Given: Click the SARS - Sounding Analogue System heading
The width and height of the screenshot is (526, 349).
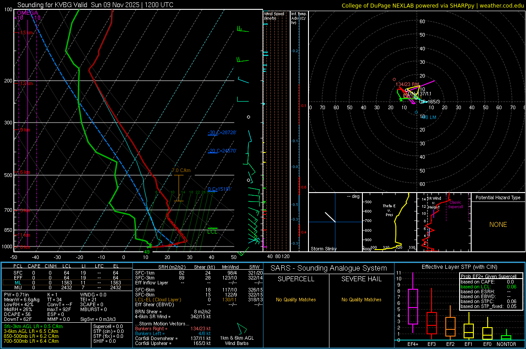Looking at the screenshot, I should coord(329,268).
